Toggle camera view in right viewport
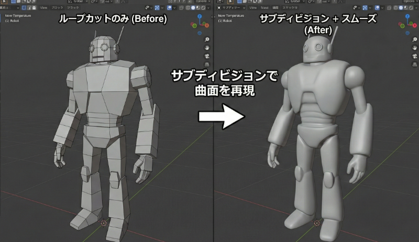The height and width of the screenshot is (242, 419). pos(415,56)
